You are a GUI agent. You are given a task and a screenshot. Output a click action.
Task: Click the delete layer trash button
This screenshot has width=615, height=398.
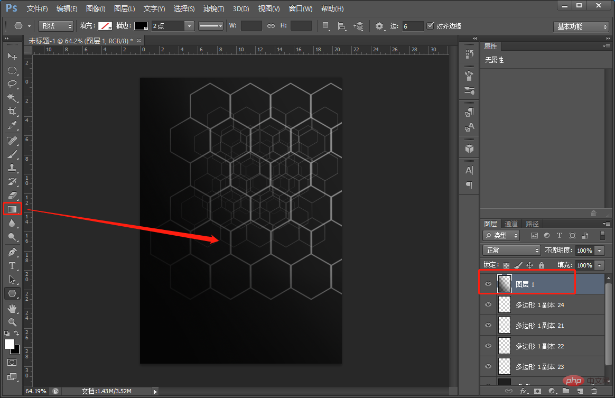(x=594, y=391)
